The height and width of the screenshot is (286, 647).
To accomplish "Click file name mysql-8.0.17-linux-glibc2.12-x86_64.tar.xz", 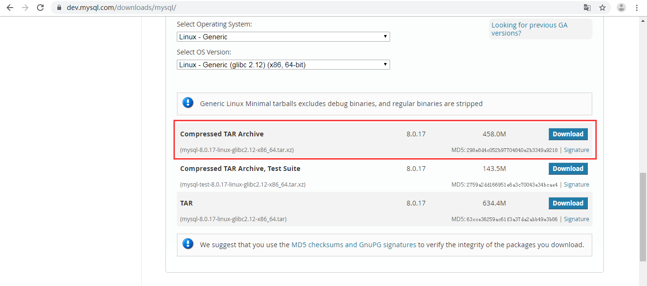I will pos(237,150).
